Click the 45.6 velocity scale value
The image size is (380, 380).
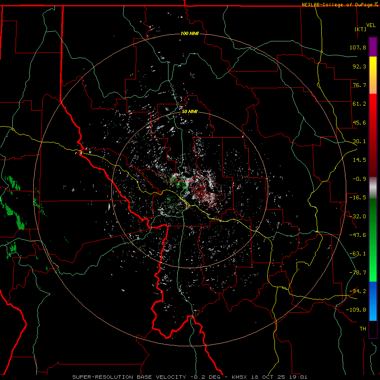[359, 122]
